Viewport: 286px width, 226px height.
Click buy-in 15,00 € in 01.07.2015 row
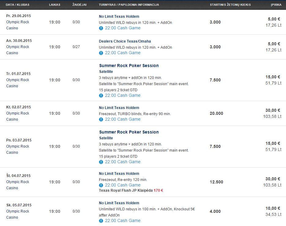[273, 77]
